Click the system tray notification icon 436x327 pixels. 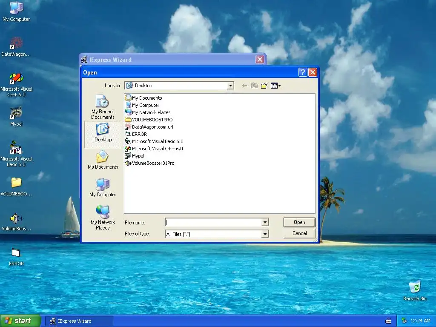404,321
